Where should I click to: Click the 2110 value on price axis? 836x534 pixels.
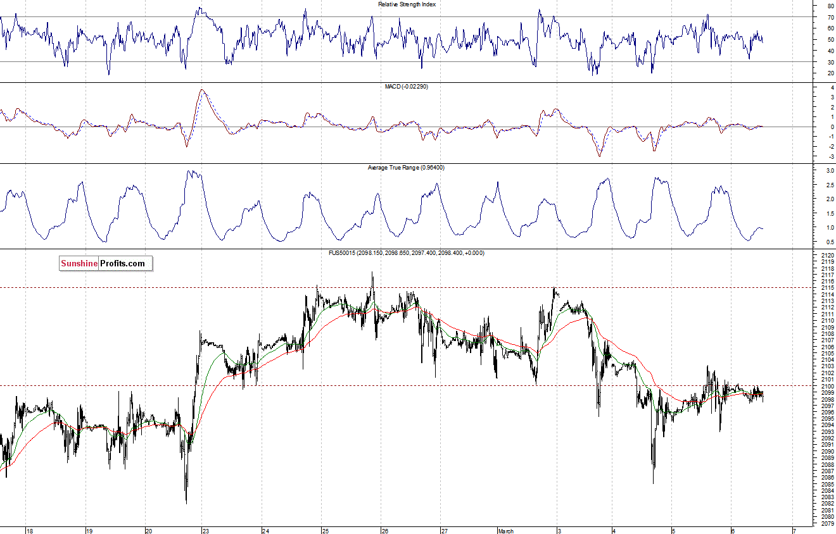[826, 321]
